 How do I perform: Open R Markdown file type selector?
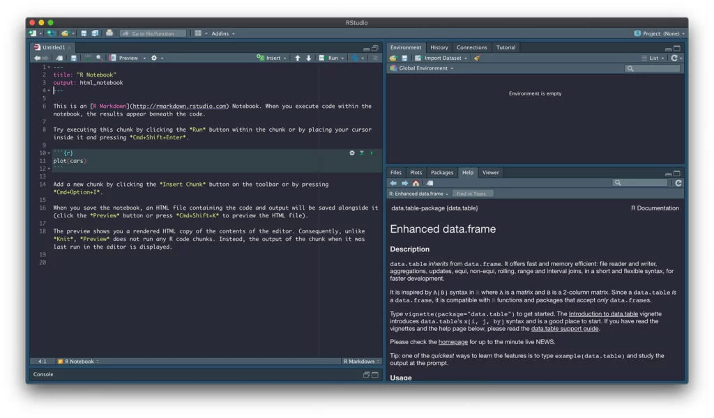coord(362,361)
